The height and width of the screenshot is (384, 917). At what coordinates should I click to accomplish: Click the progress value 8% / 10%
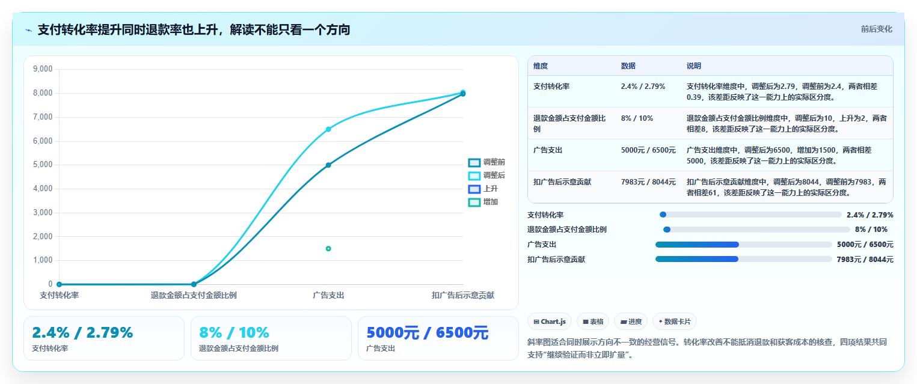[871, 229]
